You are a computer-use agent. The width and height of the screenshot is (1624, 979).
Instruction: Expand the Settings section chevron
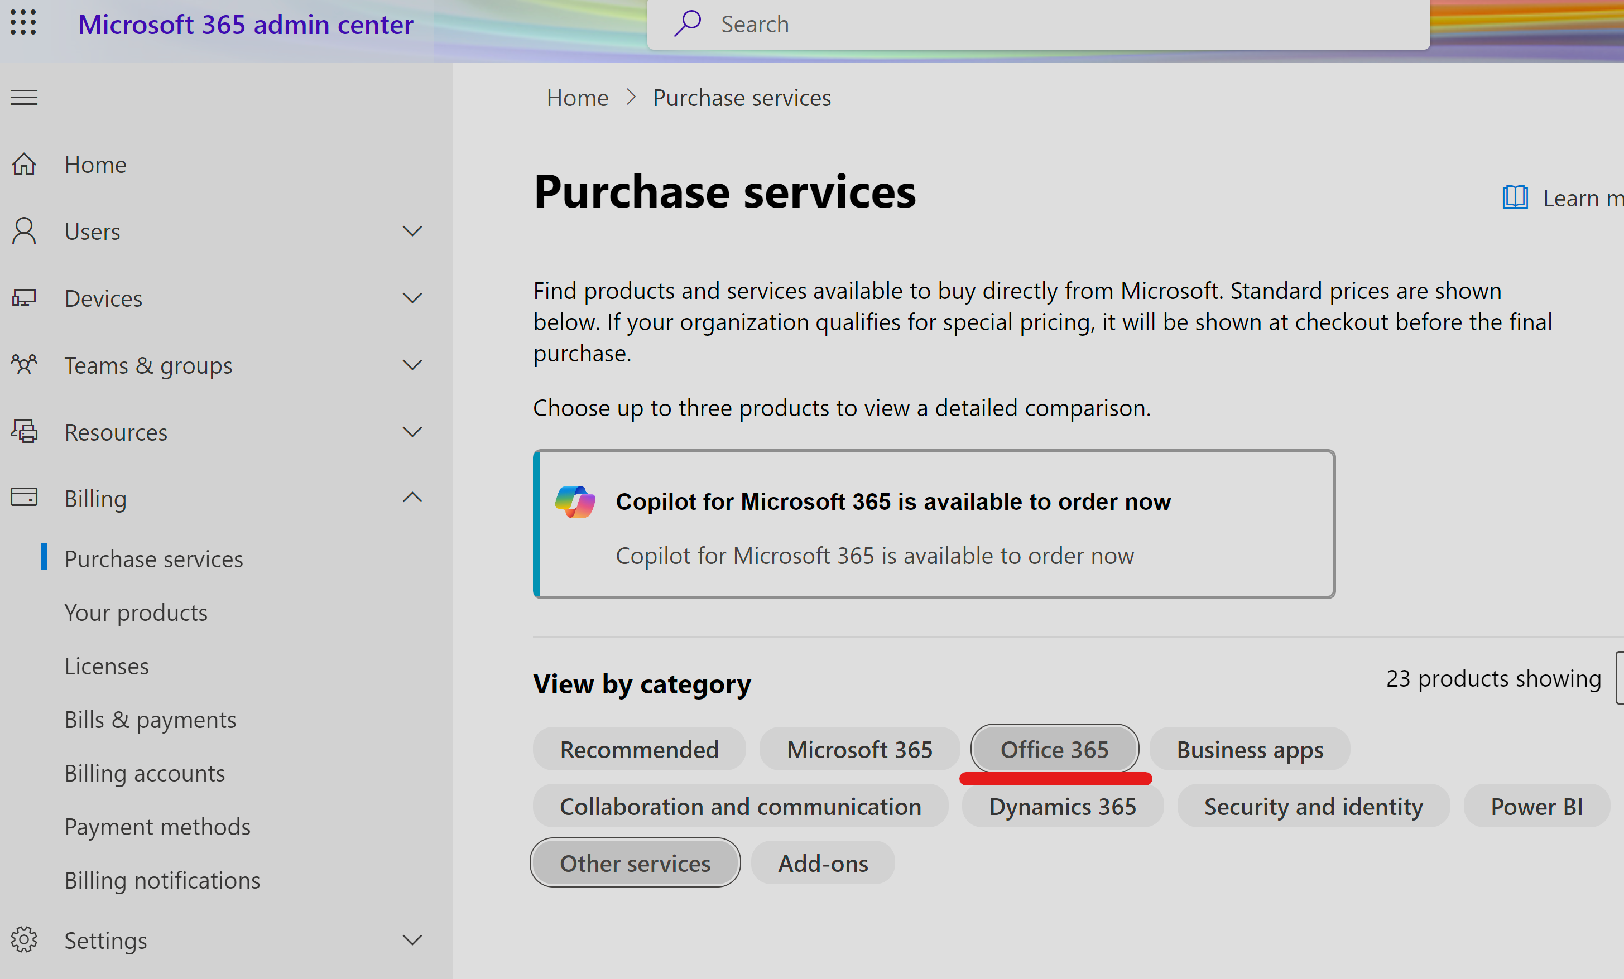click(x=412, y=940)
